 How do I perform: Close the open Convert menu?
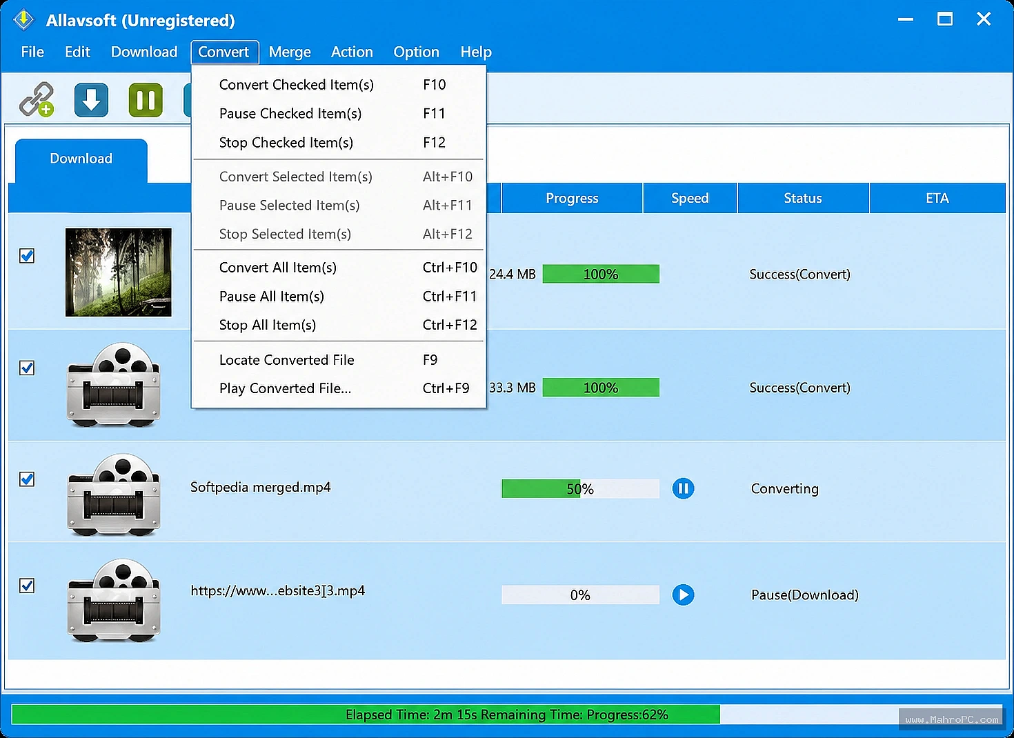pyautogui.click(x=224, y=52)
